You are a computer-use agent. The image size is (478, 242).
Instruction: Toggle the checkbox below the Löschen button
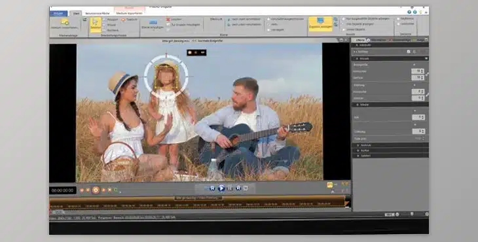168,25
